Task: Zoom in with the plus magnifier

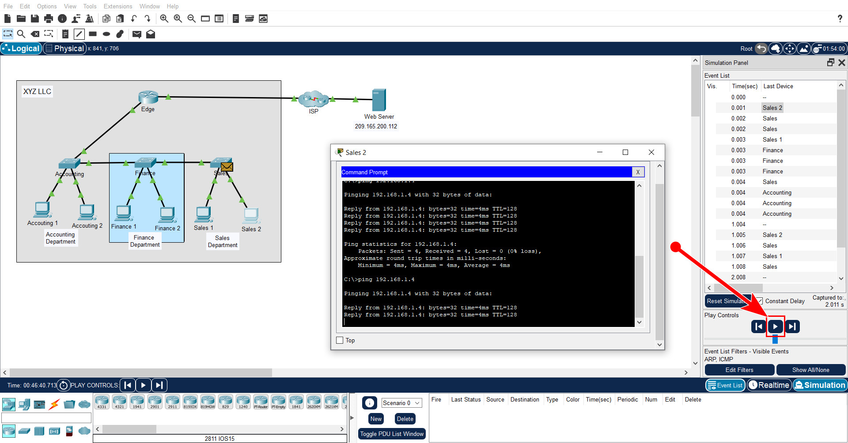Action: click(164, 19)
